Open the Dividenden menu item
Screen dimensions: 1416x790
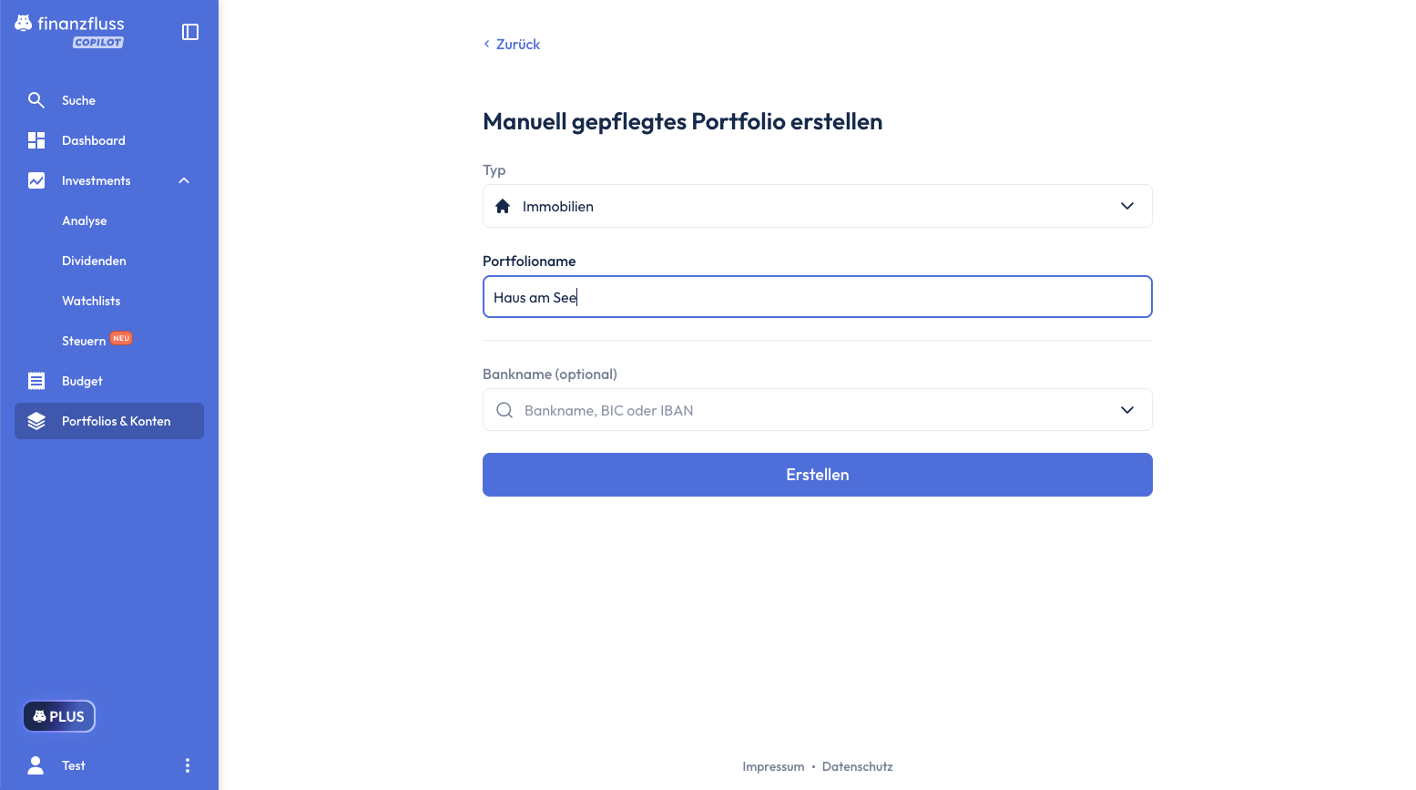94,261
